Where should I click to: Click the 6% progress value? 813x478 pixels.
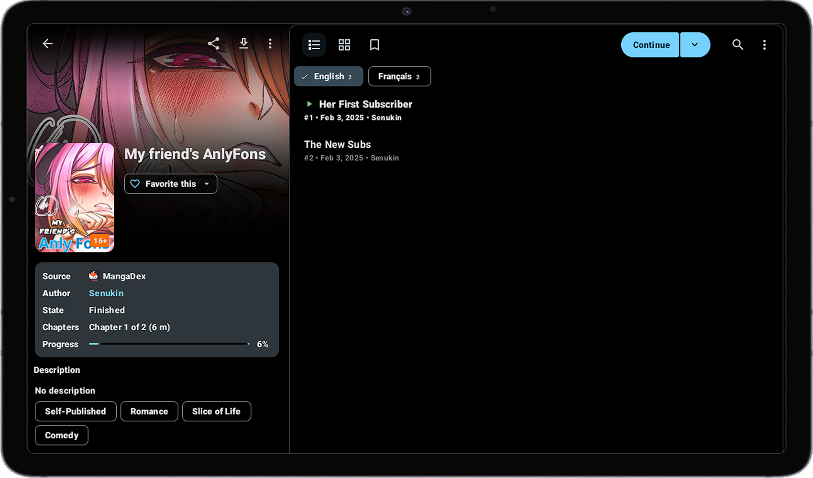tap(263, 344)
